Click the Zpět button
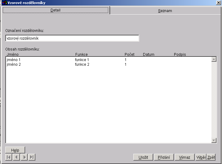 click(211, 157)
